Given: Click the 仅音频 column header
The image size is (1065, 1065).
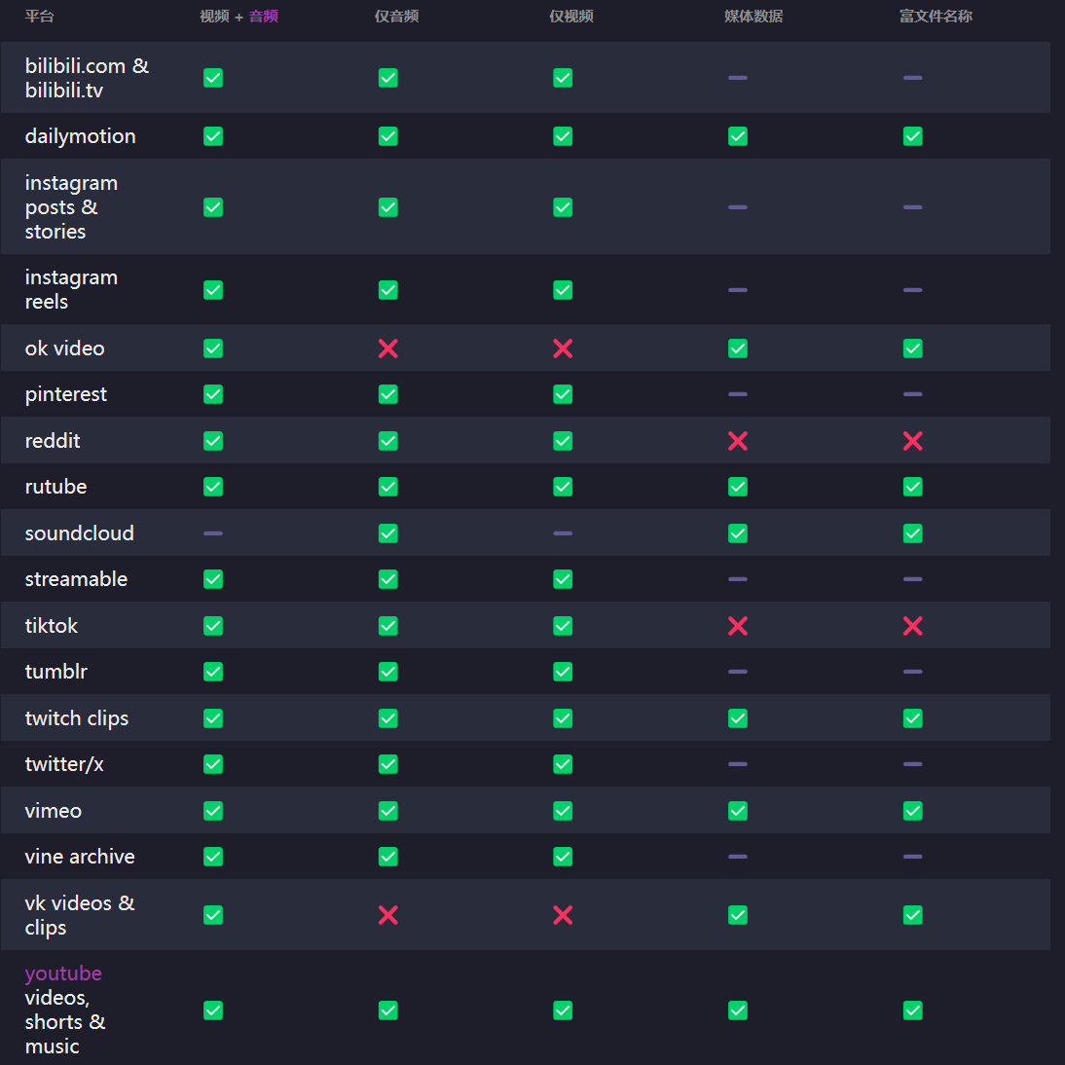Looking at the screenshot, I should (396, 17).
